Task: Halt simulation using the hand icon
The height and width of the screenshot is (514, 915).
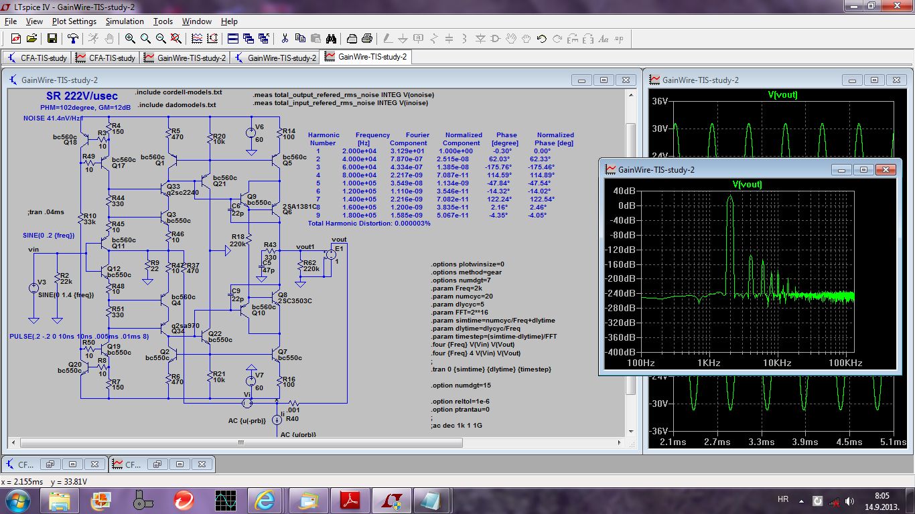Action: pos(109,39)
